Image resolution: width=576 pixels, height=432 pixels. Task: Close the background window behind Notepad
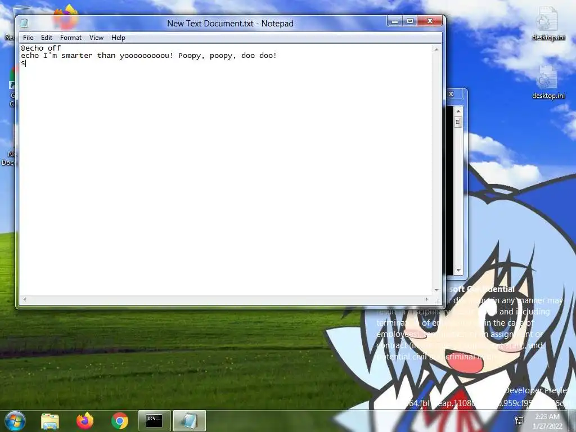tap(451, 94)
